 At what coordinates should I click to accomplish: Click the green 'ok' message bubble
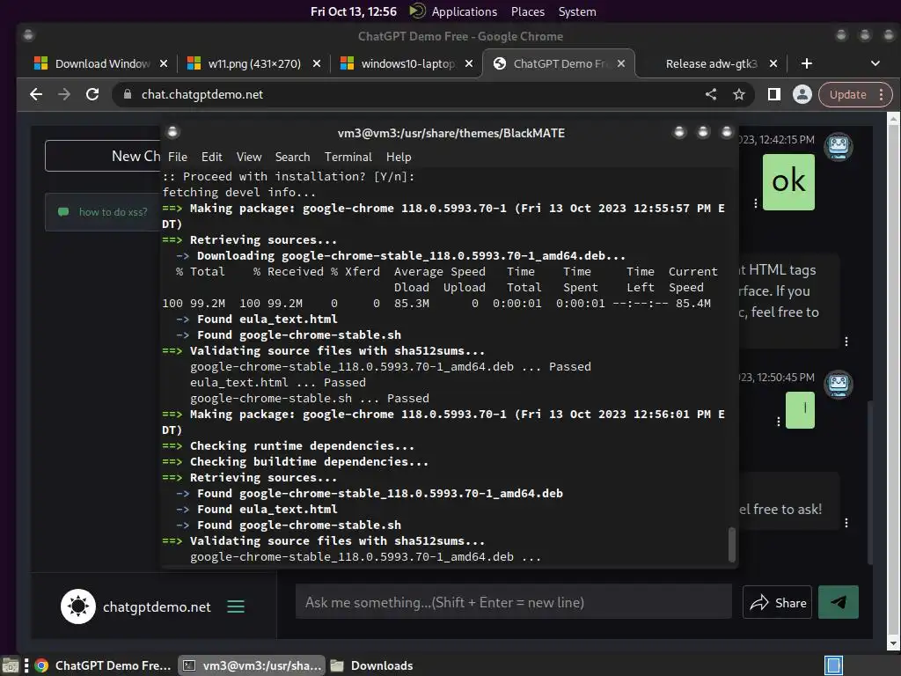(788, 181)
